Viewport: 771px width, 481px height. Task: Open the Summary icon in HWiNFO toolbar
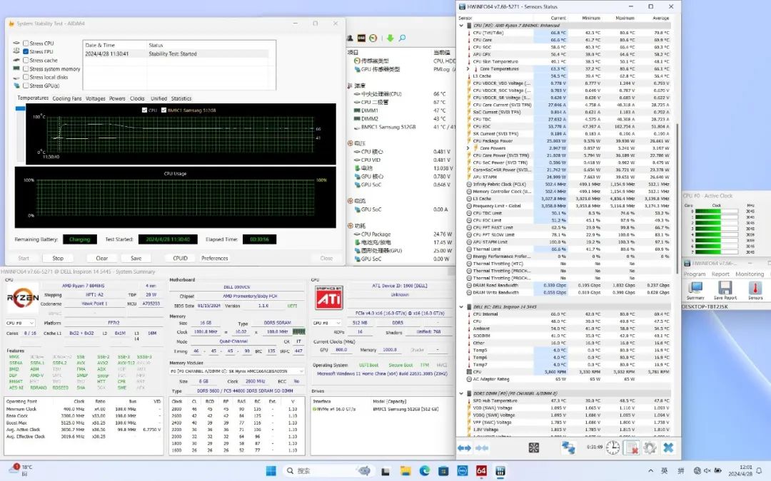pyautogui.click(x=695, y=289)
